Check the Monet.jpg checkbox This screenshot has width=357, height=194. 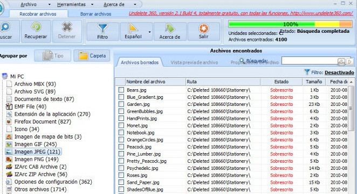(x=121, y=125)
